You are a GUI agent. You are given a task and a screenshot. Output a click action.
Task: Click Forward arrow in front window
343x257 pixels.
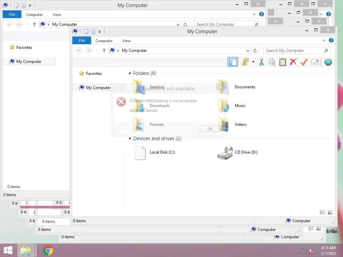coord(88,51)
